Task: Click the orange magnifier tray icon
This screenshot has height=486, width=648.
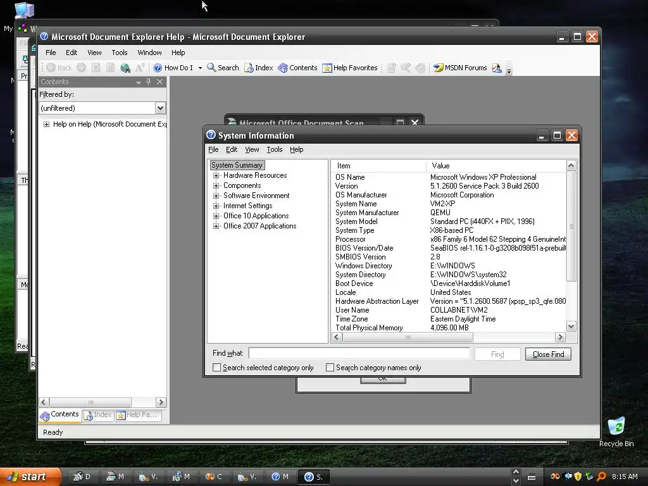Action: pyautogui.click(x=601, y=477)
